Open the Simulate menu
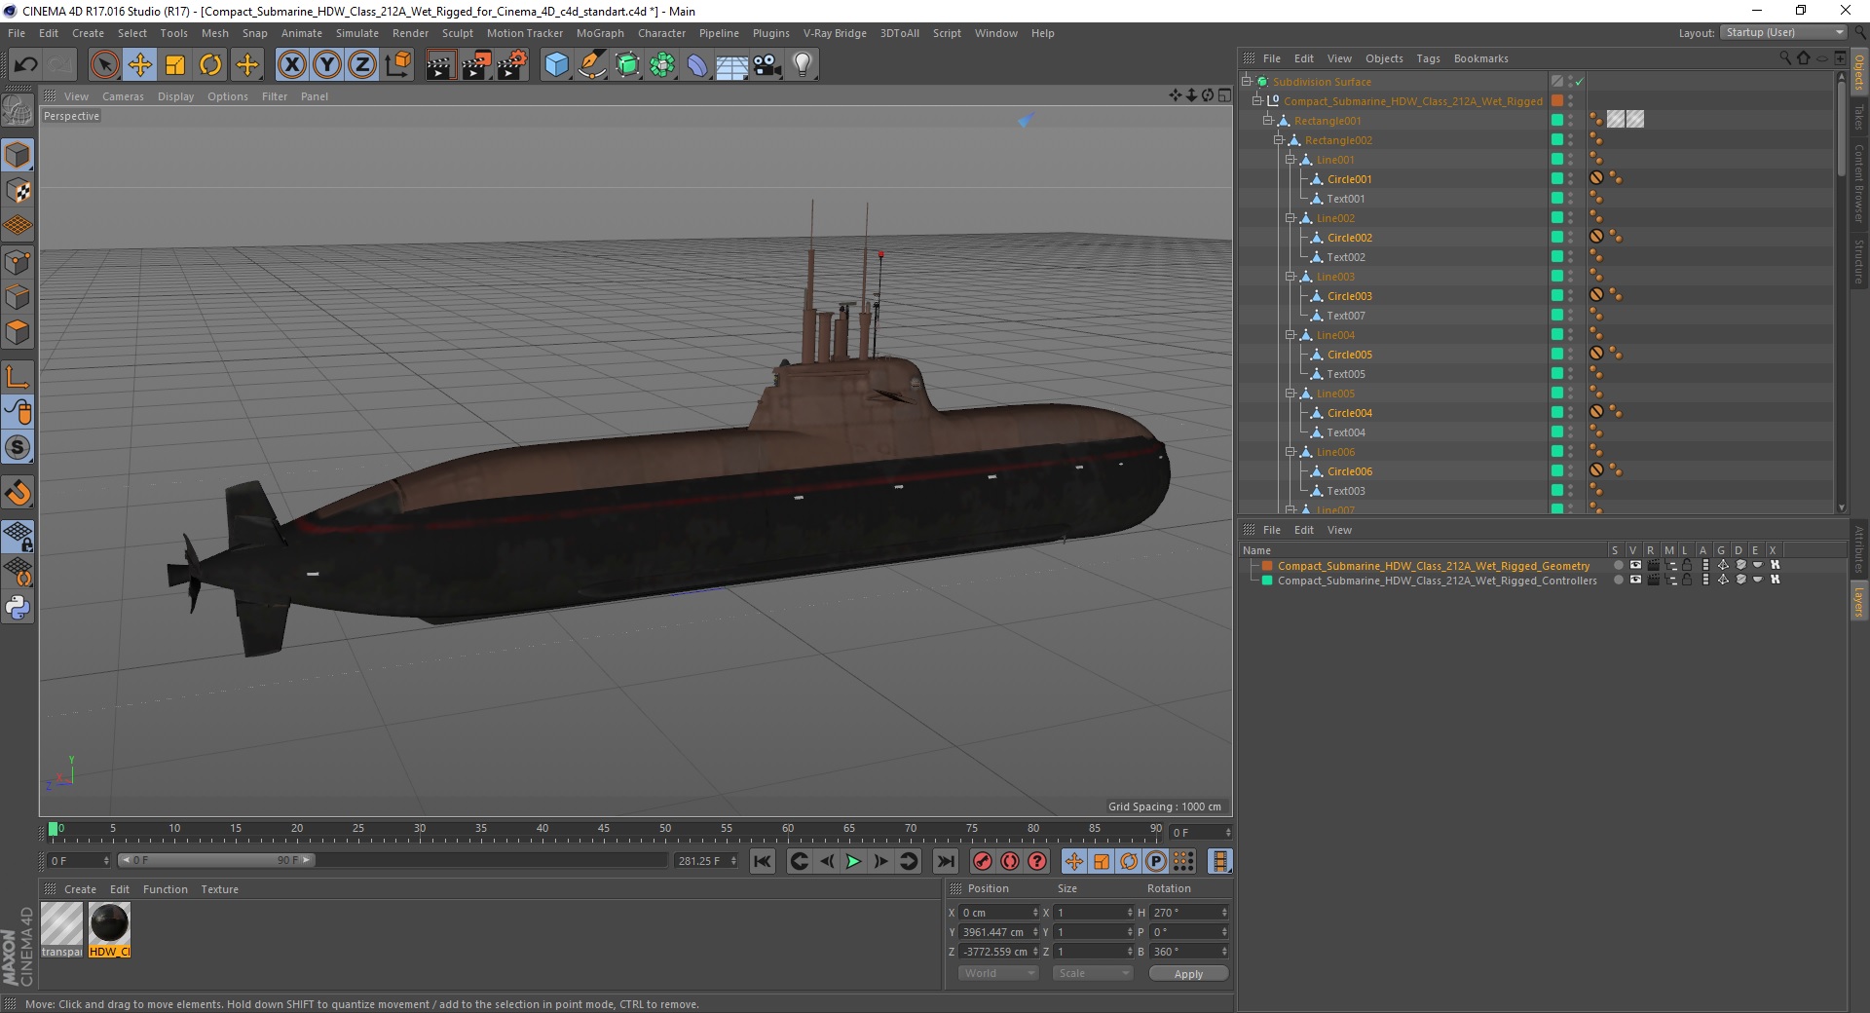The height and width of the screenshot is (1013, 1870). click(357, 33)
